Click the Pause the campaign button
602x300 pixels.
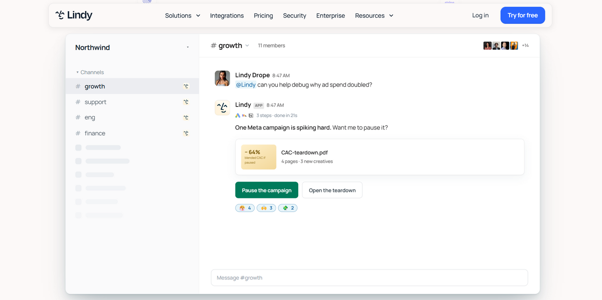click(x=267, y=190)
